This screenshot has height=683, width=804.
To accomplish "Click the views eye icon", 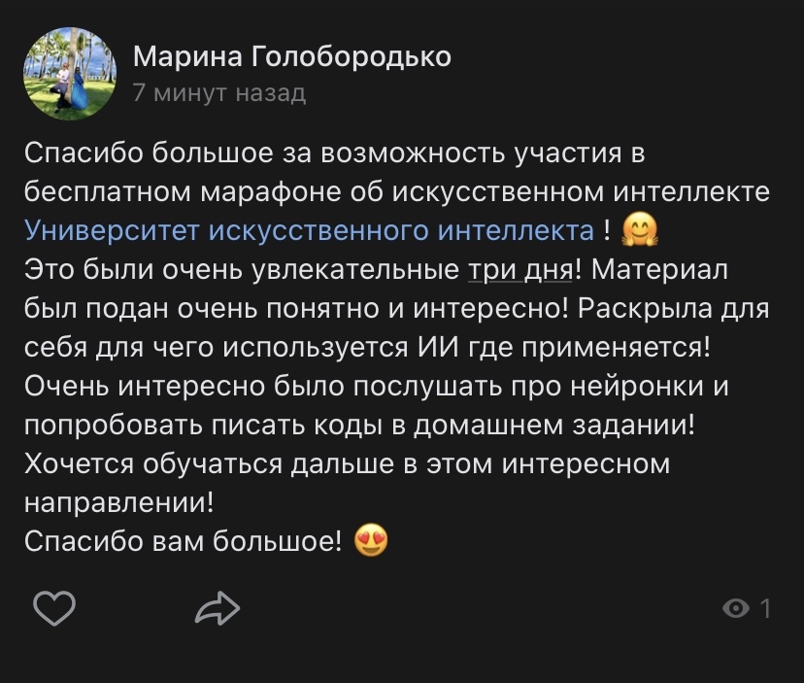I will [x=737, y=609].
